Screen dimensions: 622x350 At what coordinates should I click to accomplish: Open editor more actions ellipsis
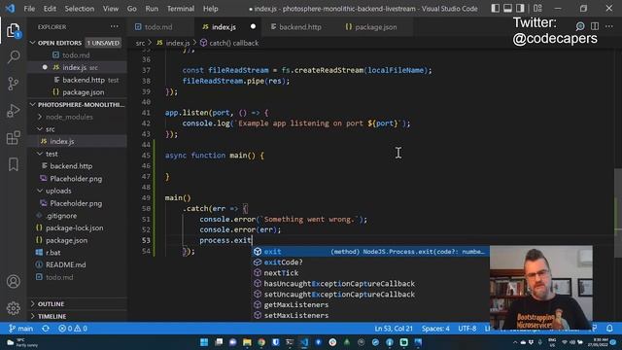tap(609, 26)
